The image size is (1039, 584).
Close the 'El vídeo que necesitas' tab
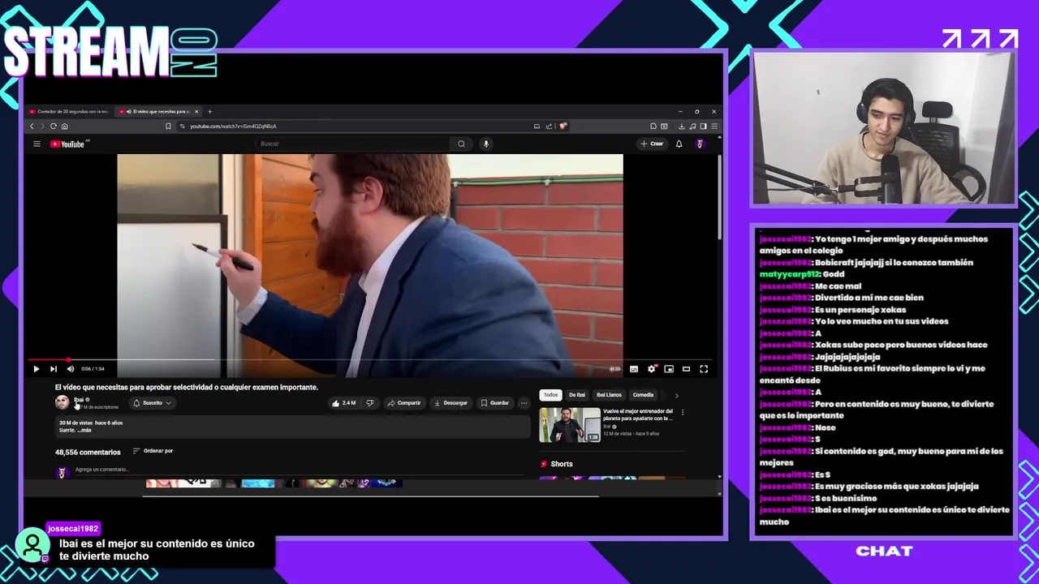[197, 111]
